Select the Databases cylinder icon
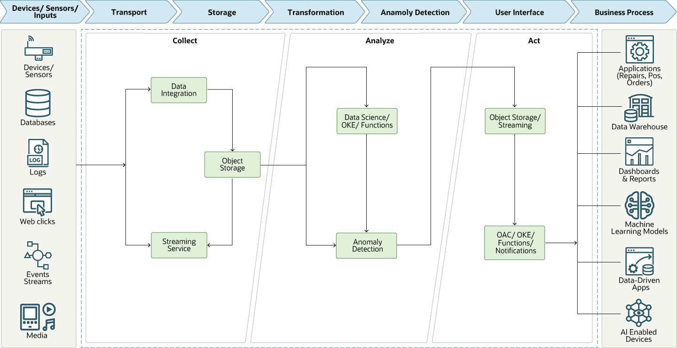Viewport: 677px width, 348px height. (38, 103)
